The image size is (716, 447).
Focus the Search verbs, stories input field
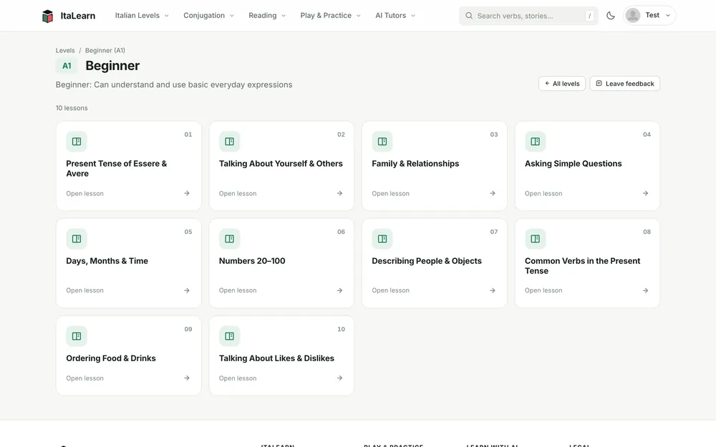pos(529,16)
